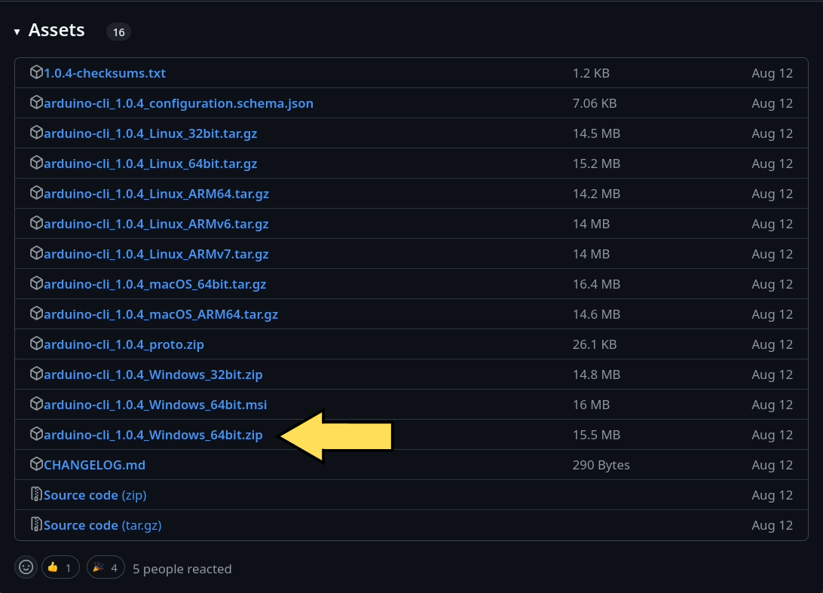Download Source code (zip)
Image resolution: width=823 pixels, height=593 pixels.
pyautogui.click(x=95, y=495)
